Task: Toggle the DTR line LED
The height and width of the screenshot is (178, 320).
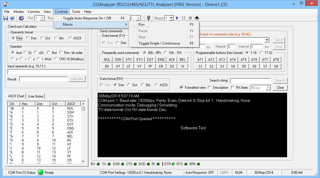Action: point(173,164)
